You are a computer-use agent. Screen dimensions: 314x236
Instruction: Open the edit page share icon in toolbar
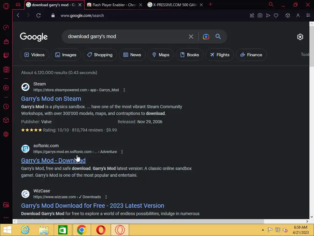click(252, 15)
